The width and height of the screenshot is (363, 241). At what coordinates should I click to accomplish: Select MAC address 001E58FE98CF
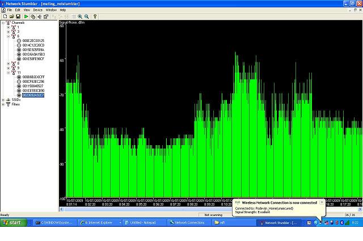click(33, 59)
